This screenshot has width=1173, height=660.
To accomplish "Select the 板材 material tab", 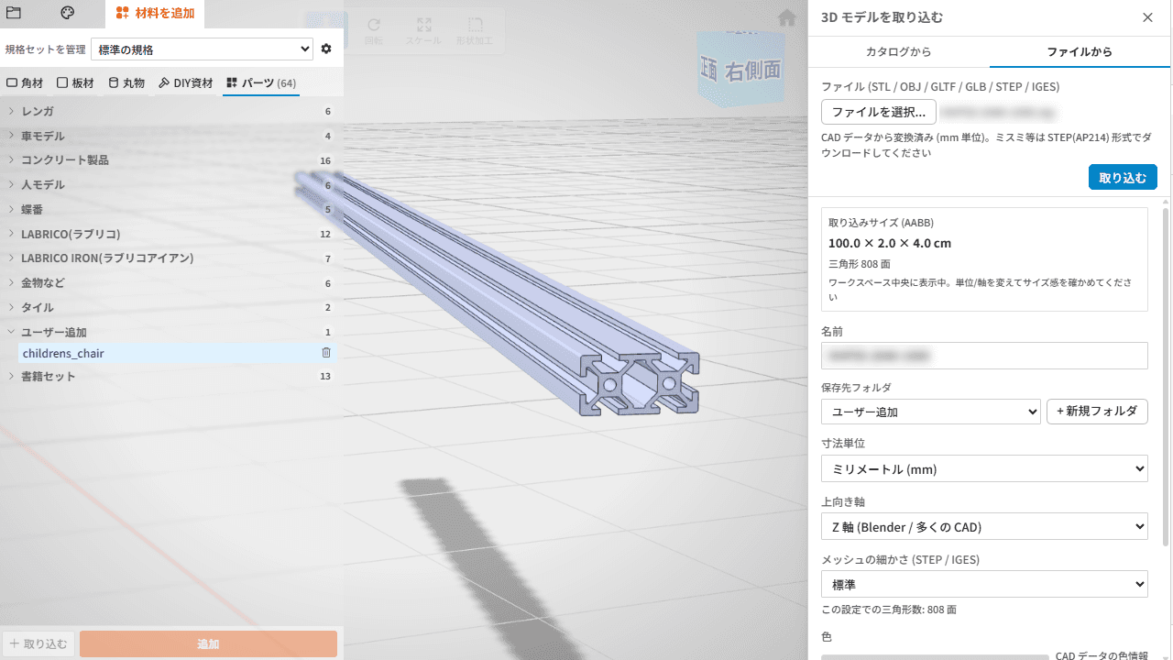I will 76,83.
